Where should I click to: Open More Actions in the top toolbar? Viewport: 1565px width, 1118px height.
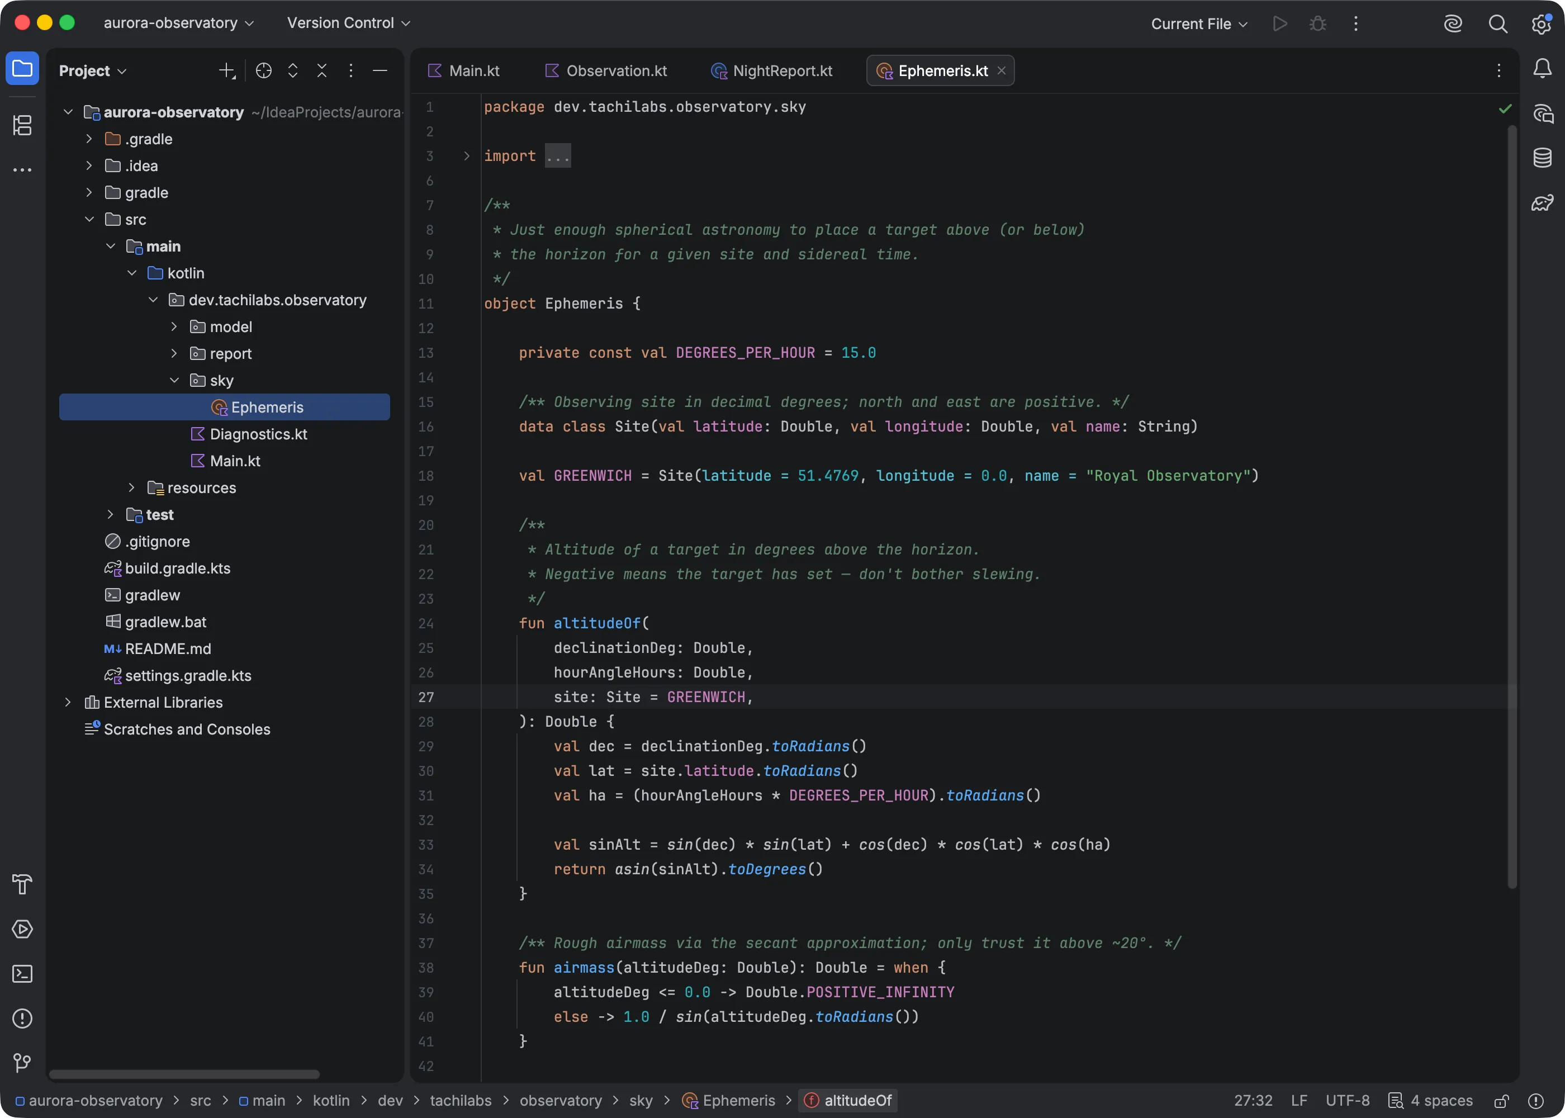pos(1356,23)
